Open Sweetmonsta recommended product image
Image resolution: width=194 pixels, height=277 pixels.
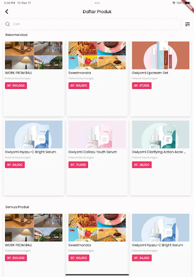(97, 55)
